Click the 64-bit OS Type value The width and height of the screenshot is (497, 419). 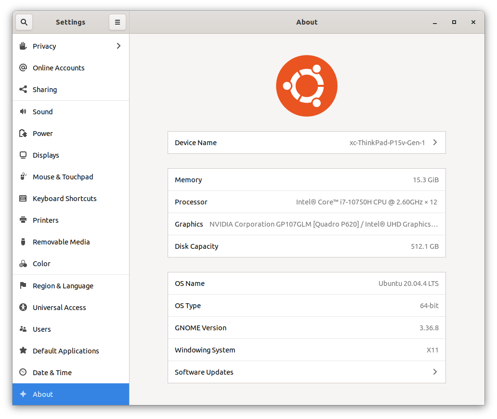tap(429, 306)
